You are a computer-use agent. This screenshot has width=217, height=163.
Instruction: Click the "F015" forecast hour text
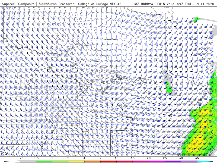(x=161, y=4)
